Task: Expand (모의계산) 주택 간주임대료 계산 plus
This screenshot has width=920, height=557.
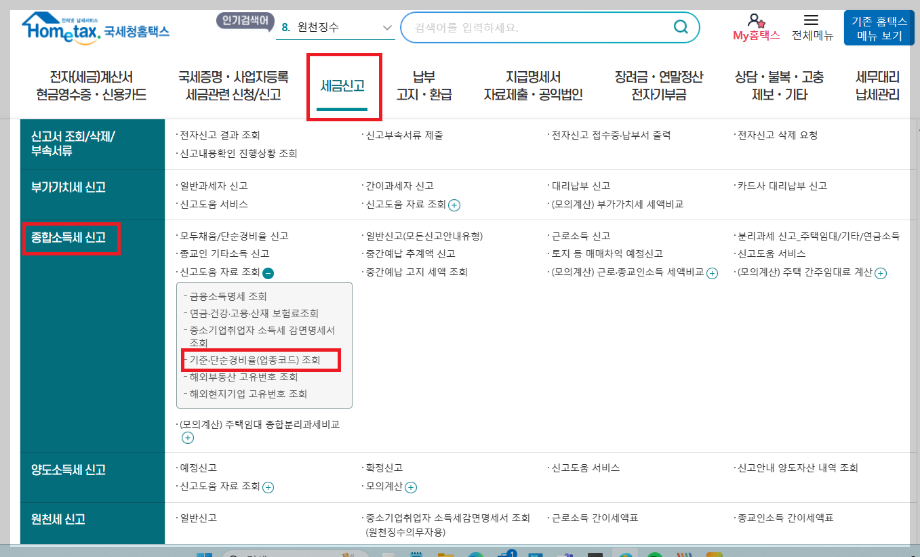Action: click(881, 273)
